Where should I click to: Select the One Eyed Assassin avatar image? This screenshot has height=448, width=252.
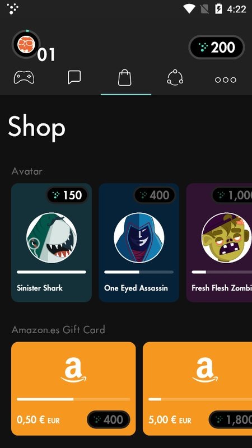coord(139,237)
